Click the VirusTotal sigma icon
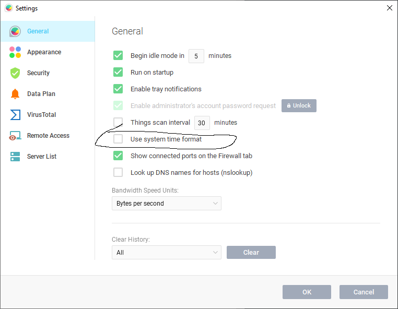Image resolution: width=398 pixels, height=309 pixels. pyautogui.click(x=15, y=115)
